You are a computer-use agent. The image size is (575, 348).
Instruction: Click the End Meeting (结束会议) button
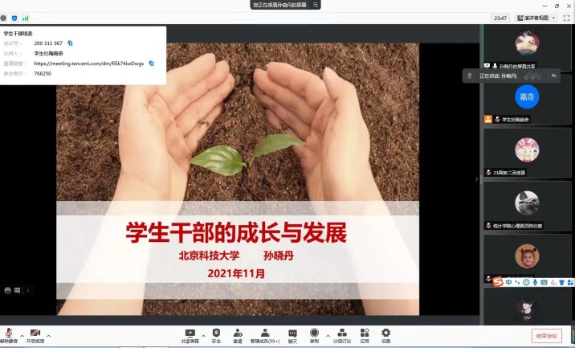547,336
